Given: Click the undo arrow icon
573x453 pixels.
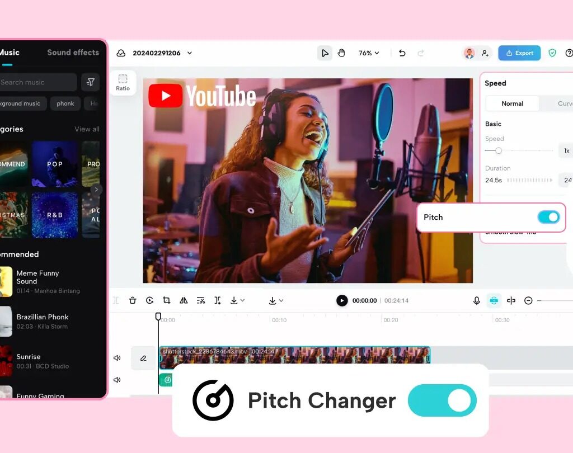Looking at the screenshot, I should tap(402, 53).
